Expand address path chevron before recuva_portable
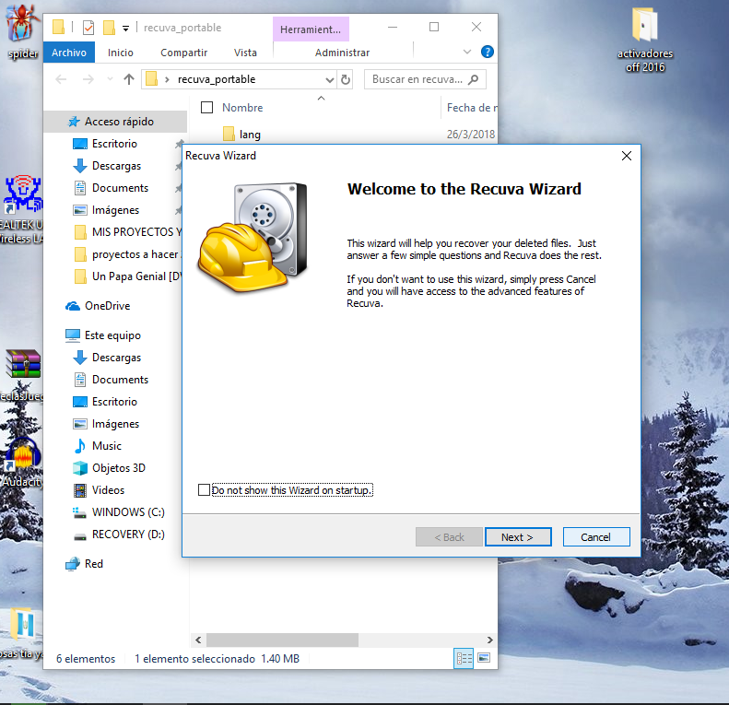729x705 pixels. tap(167, 79)
